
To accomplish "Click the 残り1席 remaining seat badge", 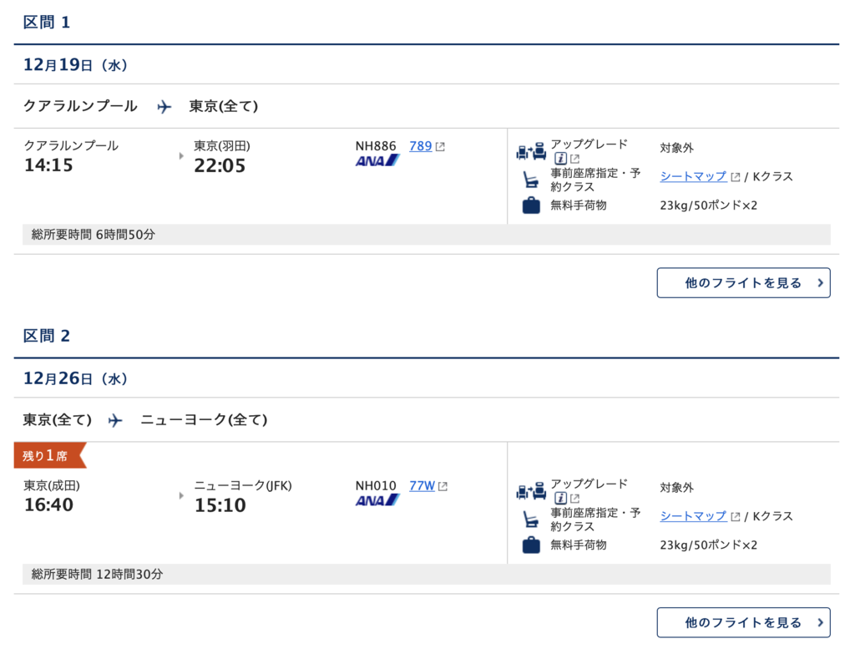I will (x=49, y=455).
